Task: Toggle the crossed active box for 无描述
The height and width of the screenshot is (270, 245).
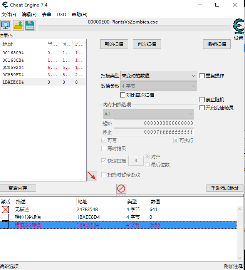Action: point(5,210)
